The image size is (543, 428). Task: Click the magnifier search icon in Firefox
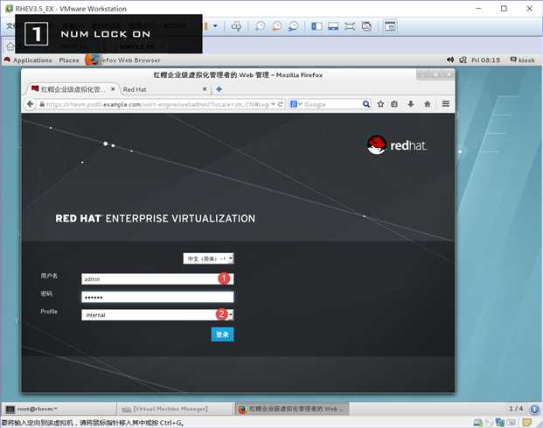click(366, 104)
